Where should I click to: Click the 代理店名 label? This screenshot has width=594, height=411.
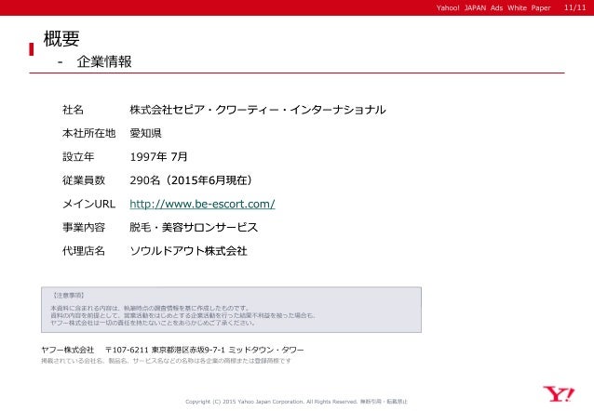(84, 251)
